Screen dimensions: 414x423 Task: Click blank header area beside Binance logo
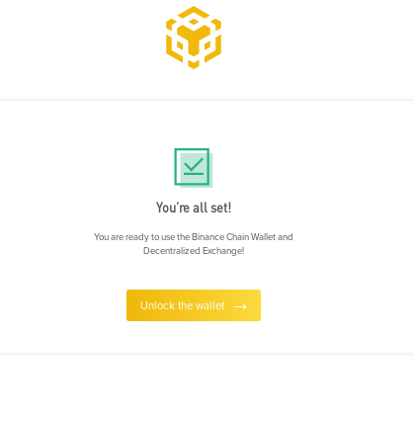point(313,42)
